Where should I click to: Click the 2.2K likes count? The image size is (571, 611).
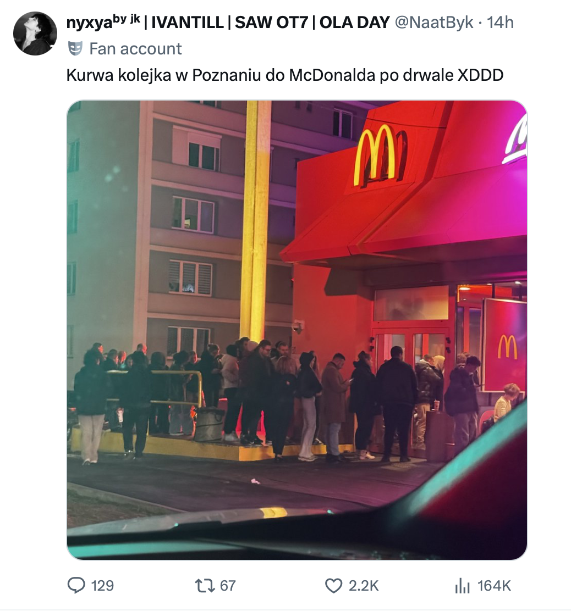point(364,586)
